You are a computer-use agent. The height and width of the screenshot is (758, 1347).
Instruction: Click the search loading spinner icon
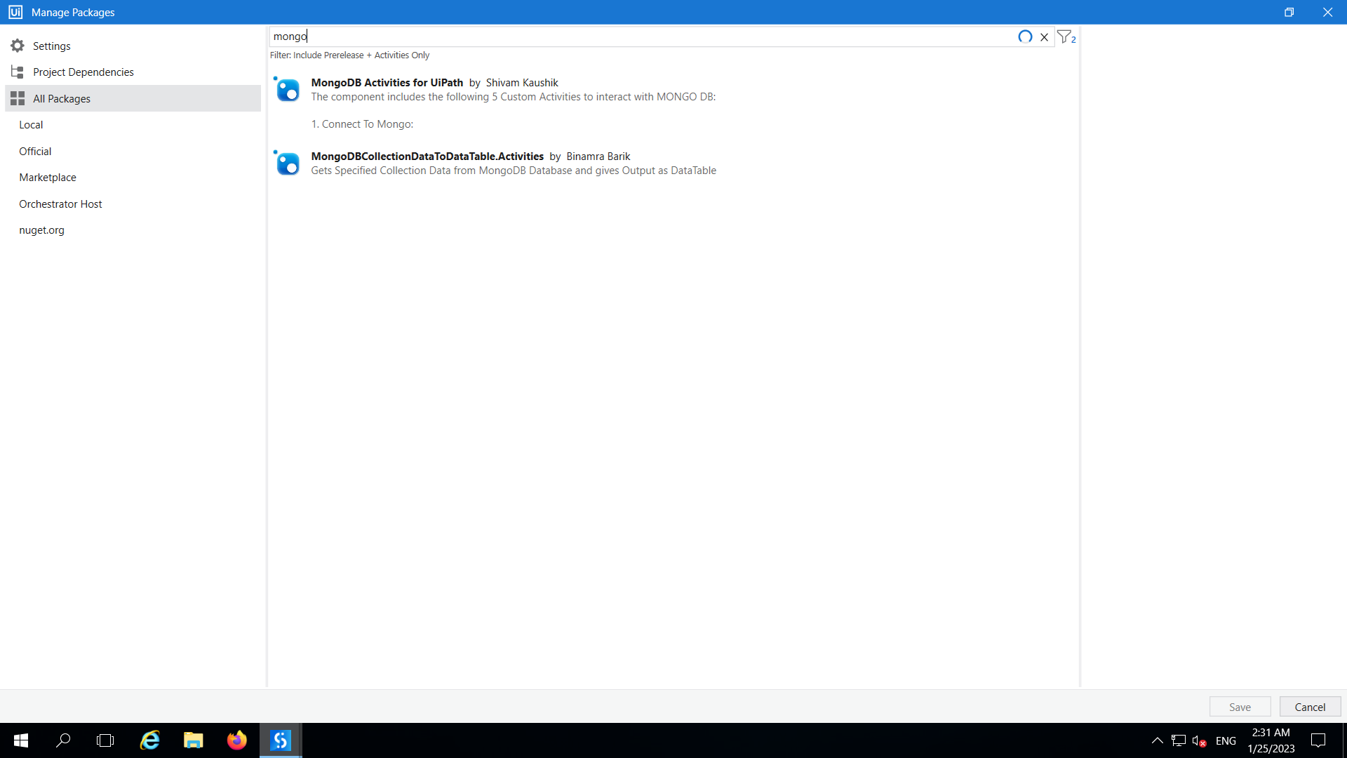pos(1025,36)
